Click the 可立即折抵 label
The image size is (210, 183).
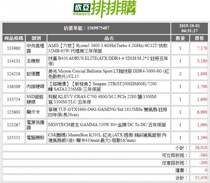coord(175,155)
